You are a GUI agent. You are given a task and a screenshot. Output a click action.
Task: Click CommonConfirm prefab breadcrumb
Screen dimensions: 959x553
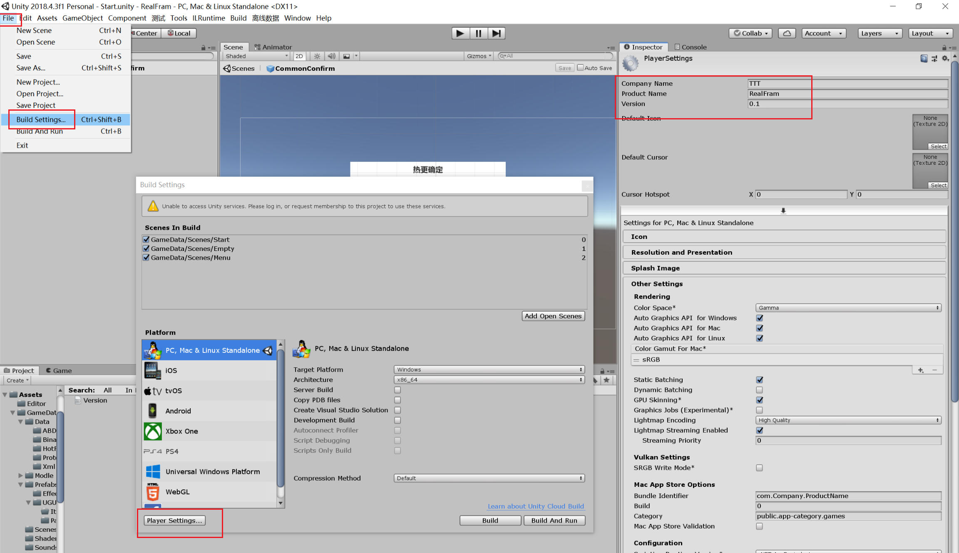300,68
